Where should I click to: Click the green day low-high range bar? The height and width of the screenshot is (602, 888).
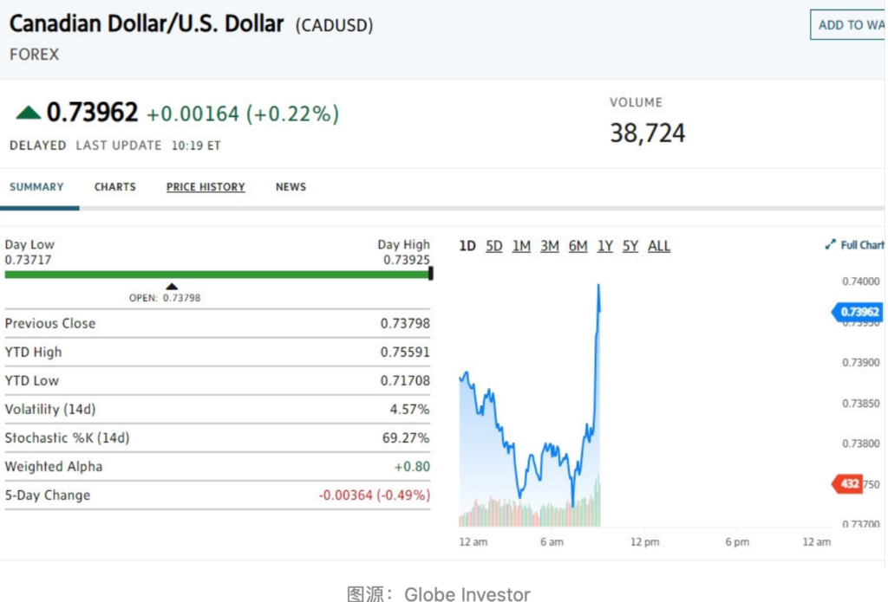217,275
